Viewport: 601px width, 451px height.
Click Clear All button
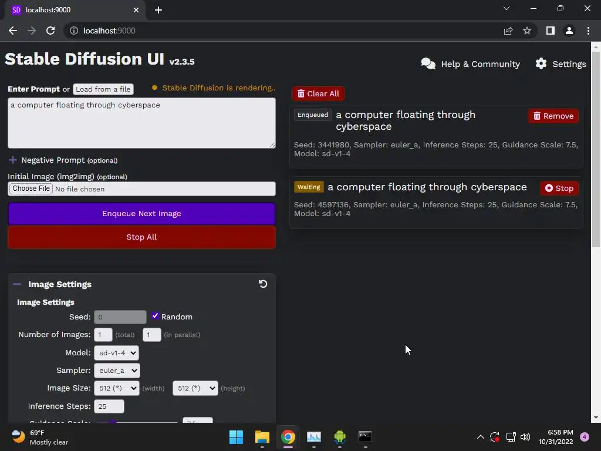[318, 93]
